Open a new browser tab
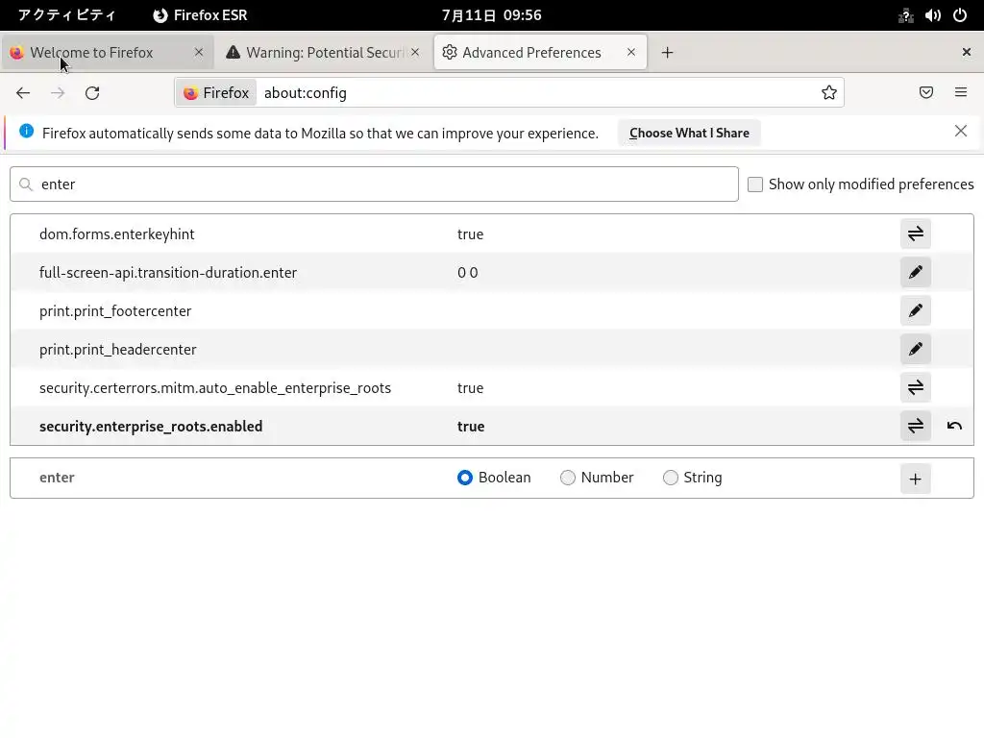The width and height of the screenshot is (984, 738). (667, 53)
